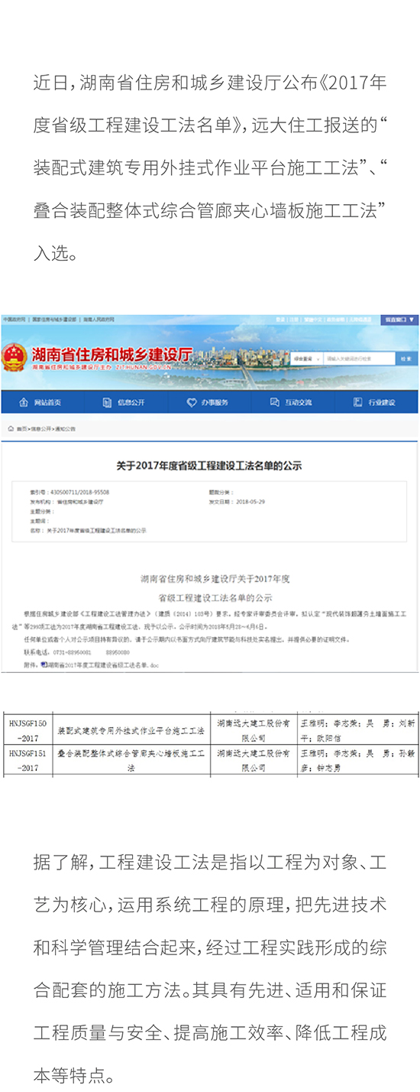The width and height of the screenshot is (420, 1092).
Task: Click the HNJSGF150 row company cell 湖南远大建工股份有限公司
Action: click(254, 730)
